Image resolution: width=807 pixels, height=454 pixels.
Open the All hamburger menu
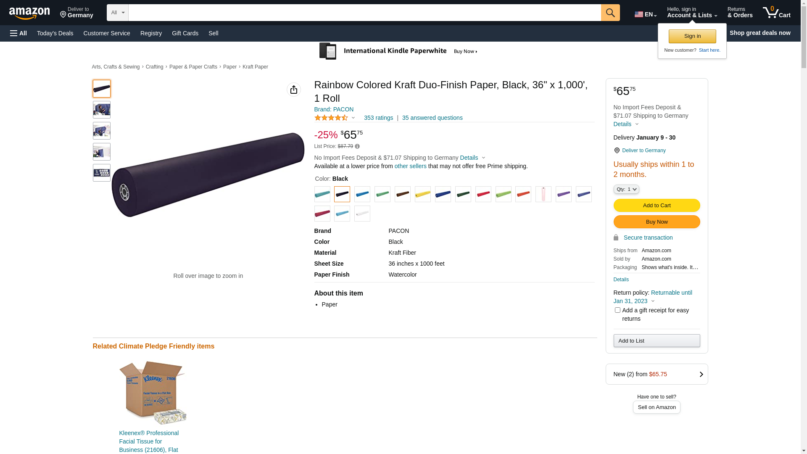tap(18, 33)
